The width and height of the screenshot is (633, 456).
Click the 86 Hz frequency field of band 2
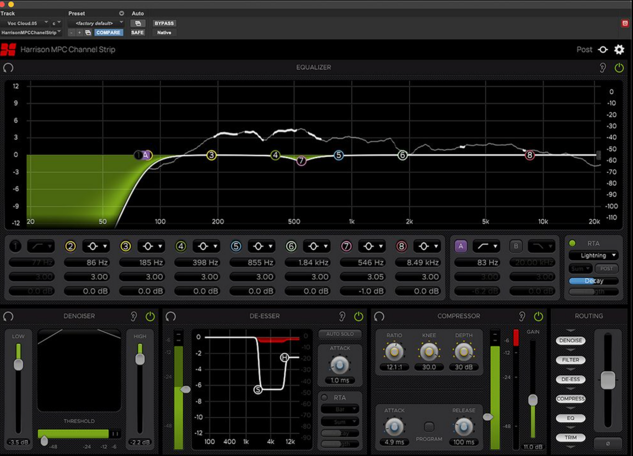click(87, 262)
